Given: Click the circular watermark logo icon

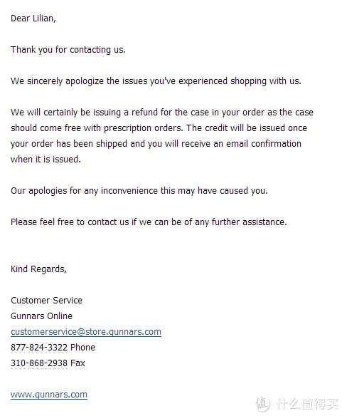Looking at the screenshot, I should pos(263,404).
